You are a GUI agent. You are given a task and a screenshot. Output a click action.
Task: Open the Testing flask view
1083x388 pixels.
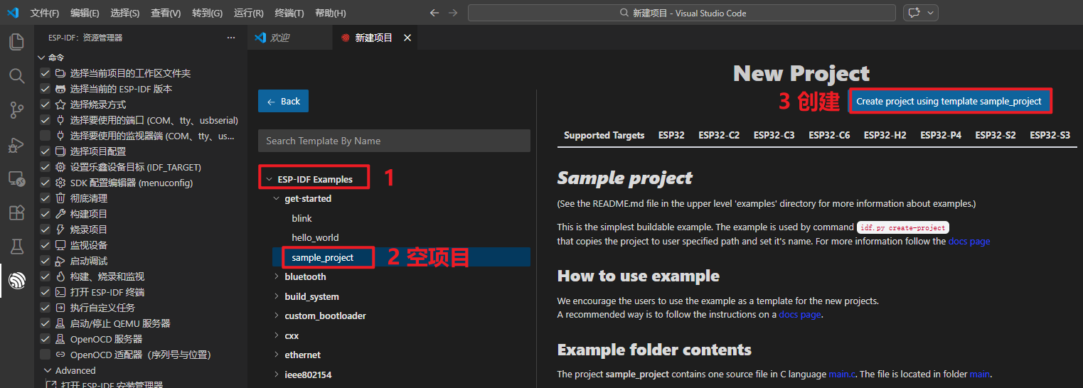(16, 247)
